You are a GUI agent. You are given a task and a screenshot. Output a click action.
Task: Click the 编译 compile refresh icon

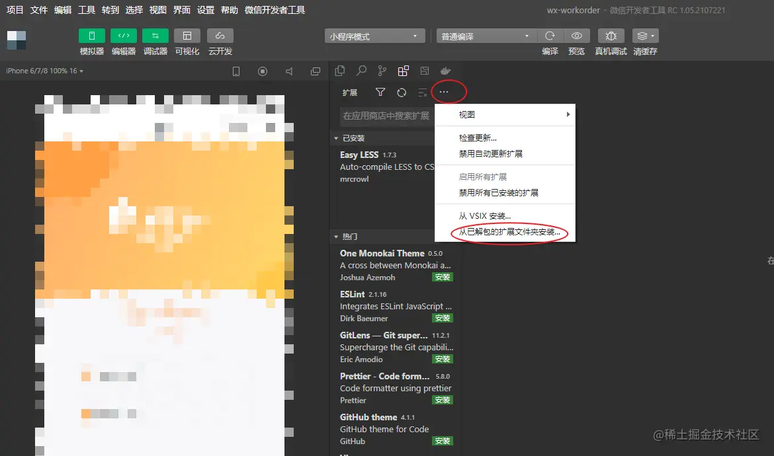(550, 36)
